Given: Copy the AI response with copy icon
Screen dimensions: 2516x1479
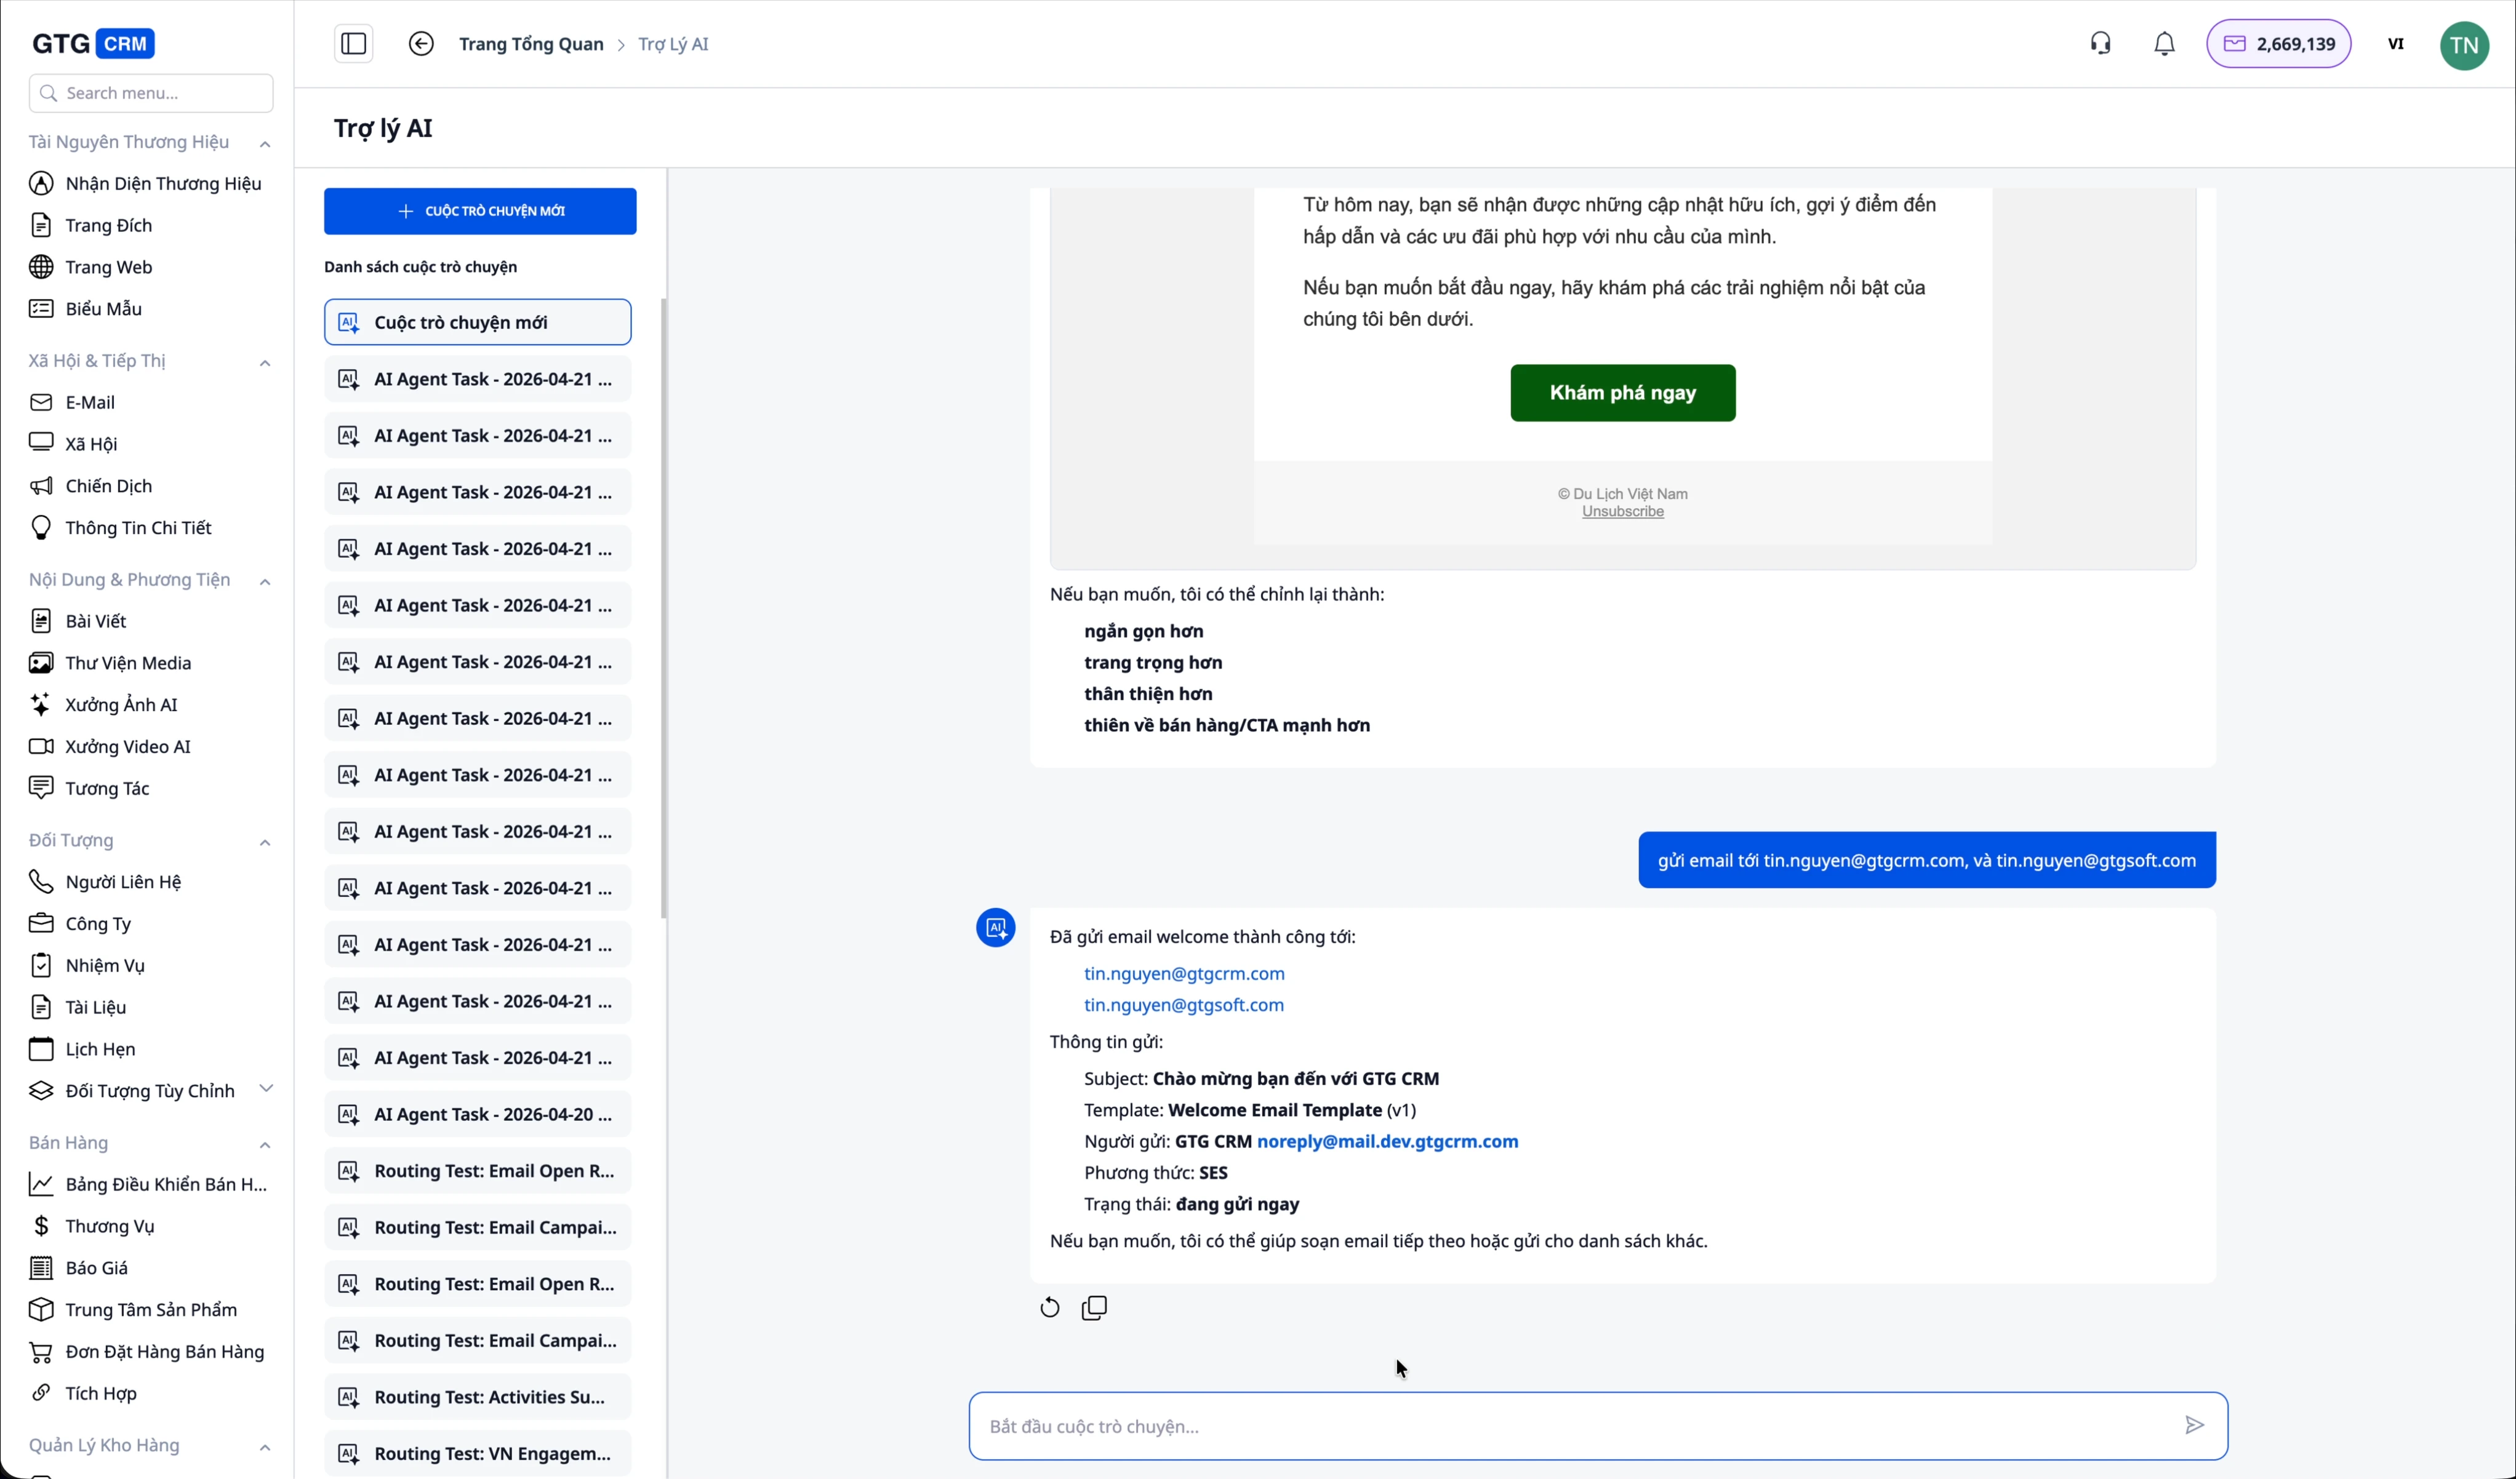Looking at the screenshot, I should click(x=1094, y=1307).
